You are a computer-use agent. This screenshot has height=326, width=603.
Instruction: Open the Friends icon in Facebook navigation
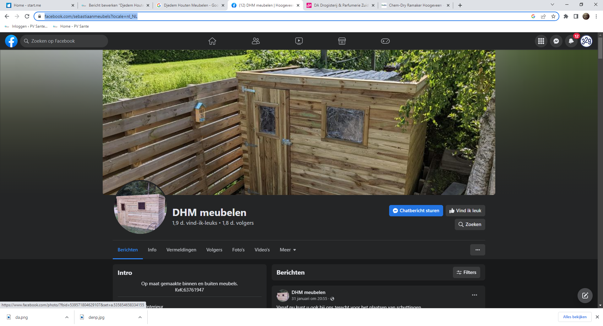256,41
